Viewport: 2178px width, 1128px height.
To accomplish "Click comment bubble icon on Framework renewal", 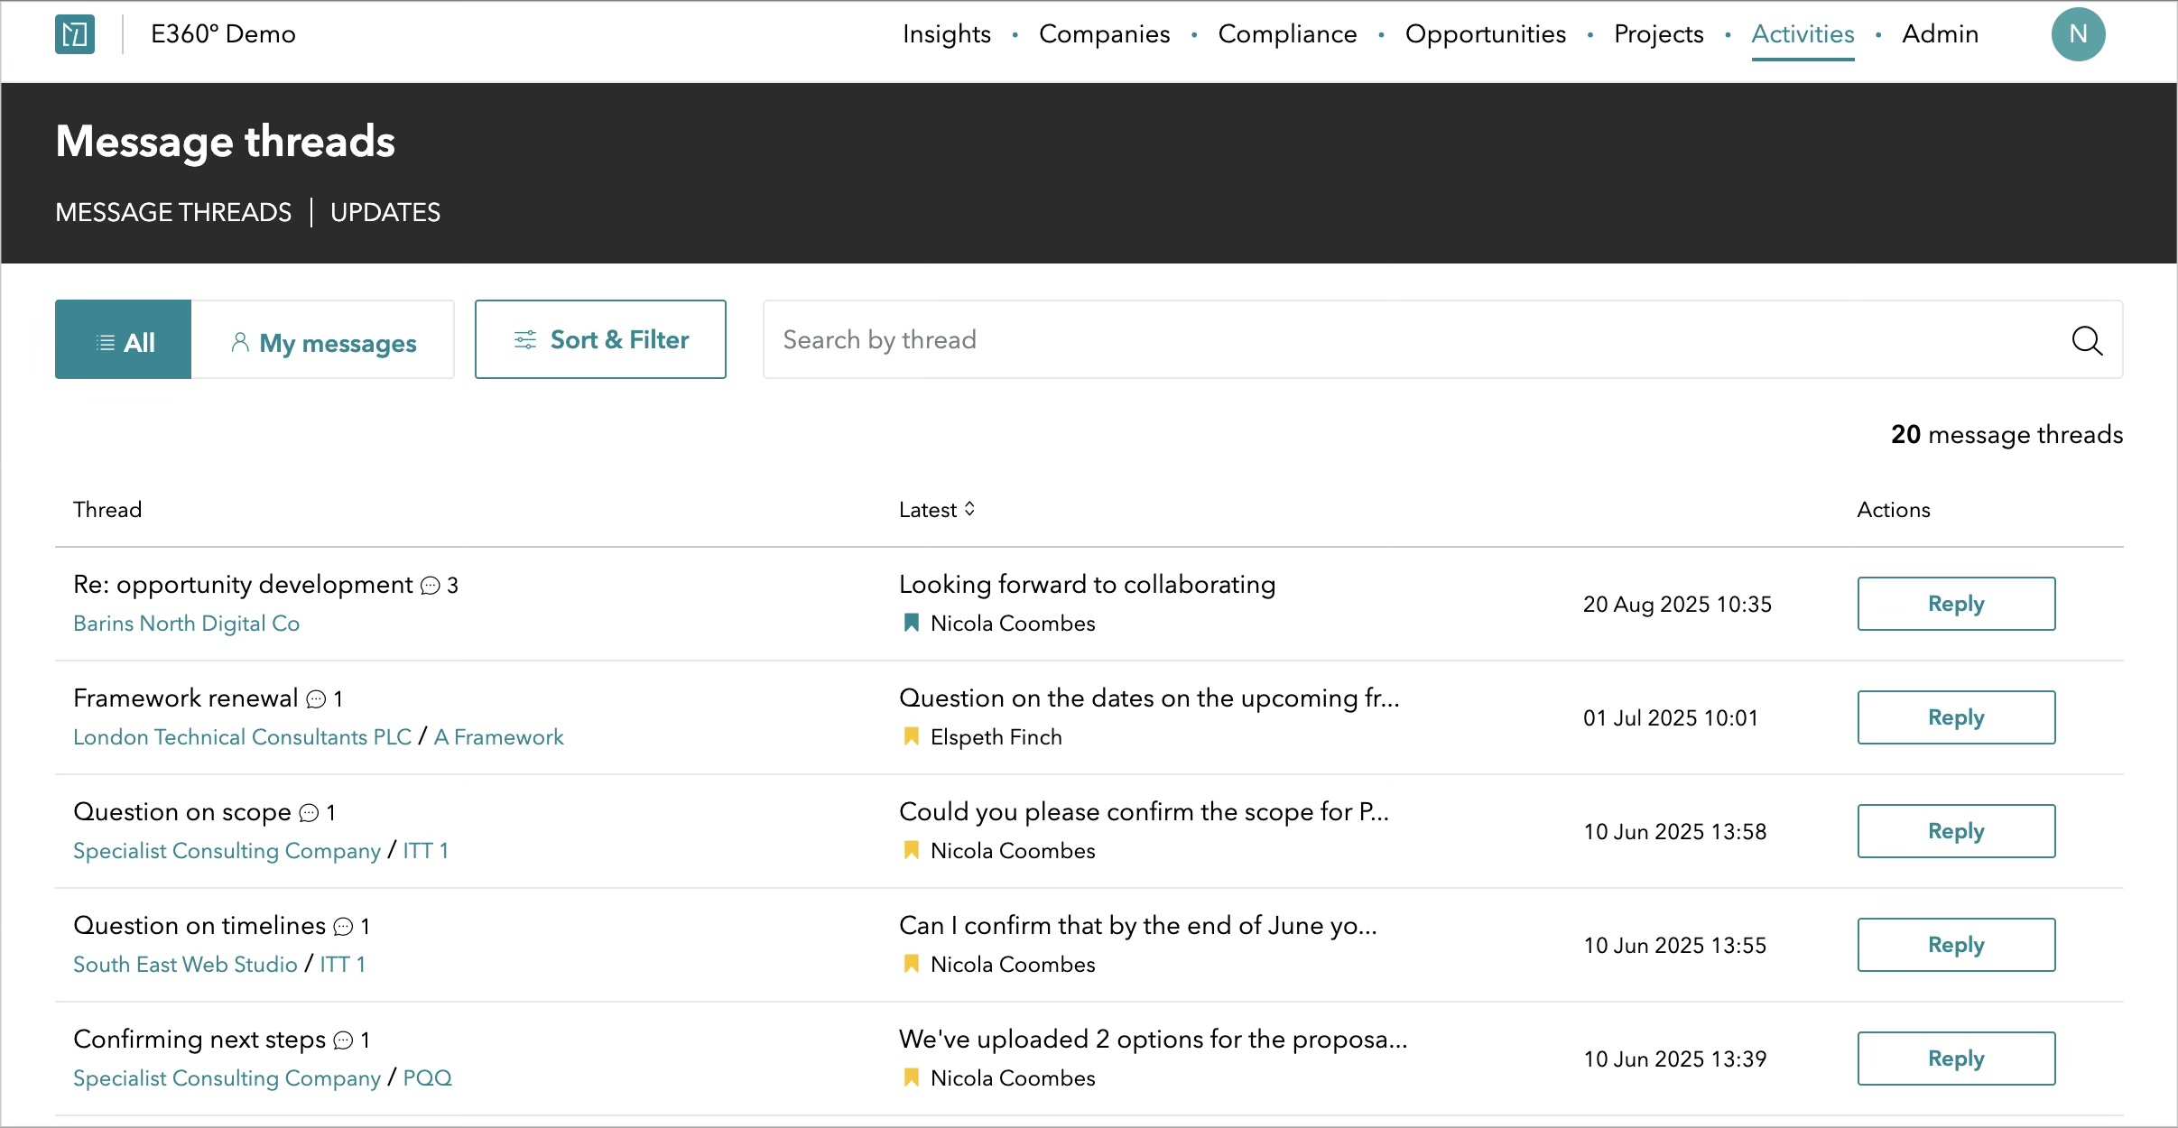I will pos(316,699).
